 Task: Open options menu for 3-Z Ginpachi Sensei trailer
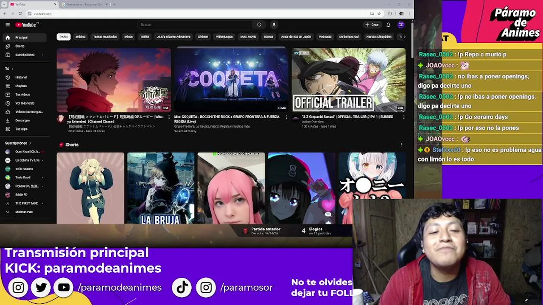click(403, 117)
